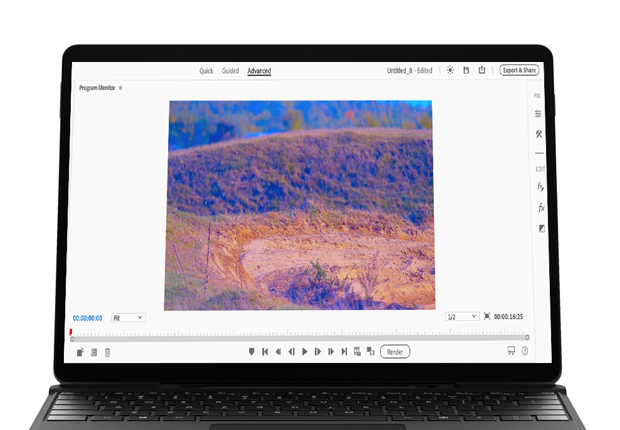Viewport: 620px width, 430px height.
Task: Click the rewind playback button
Action: coord(278,351)
